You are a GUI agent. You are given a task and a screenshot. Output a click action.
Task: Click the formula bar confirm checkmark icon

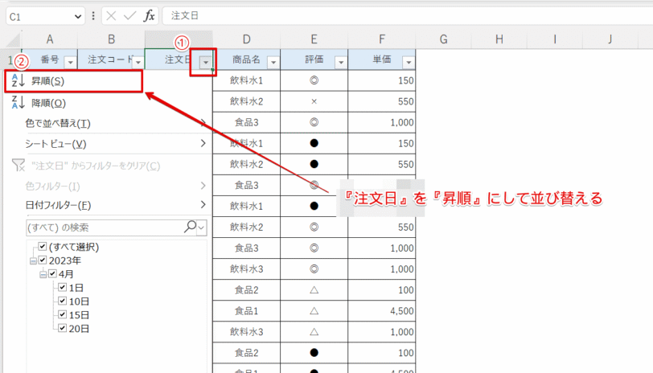130,16
